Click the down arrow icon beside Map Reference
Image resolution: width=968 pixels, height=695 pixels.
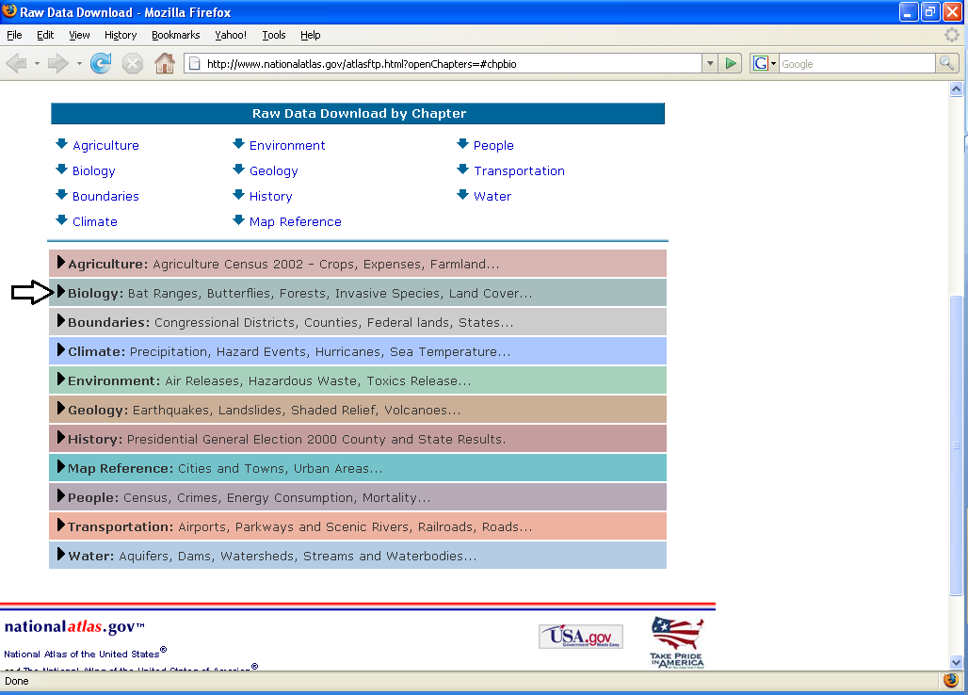238,220
